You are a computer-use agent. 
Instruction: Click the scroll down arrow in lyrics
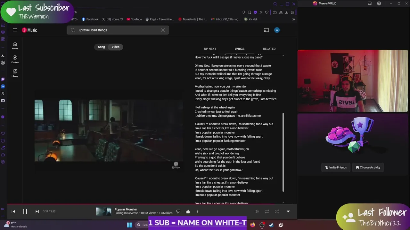(x=283, y=202)
